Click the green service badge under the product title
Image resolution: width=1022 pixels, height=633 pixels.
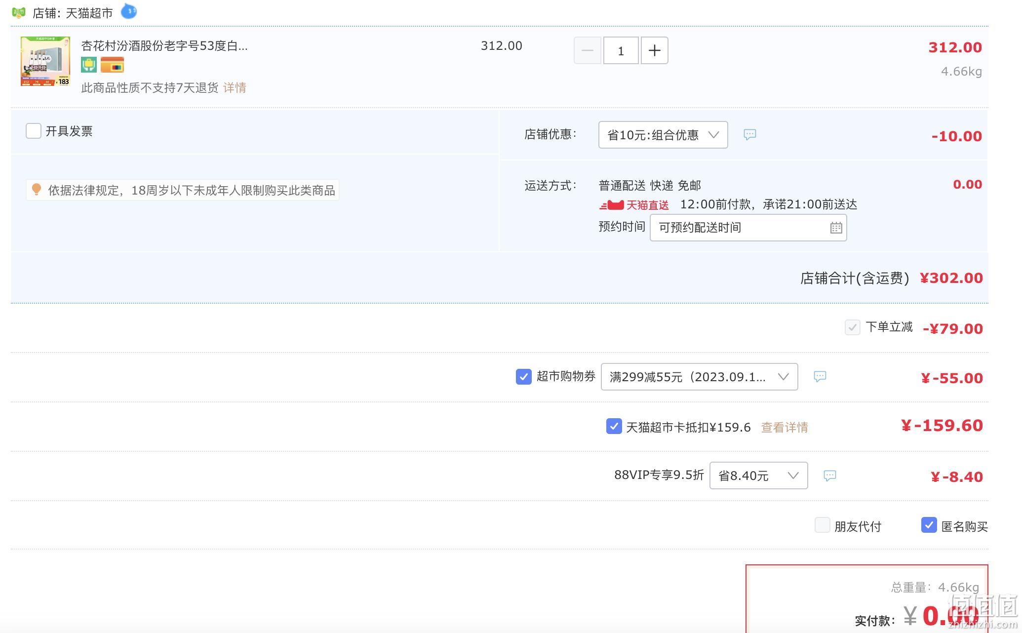pos(89,65)
